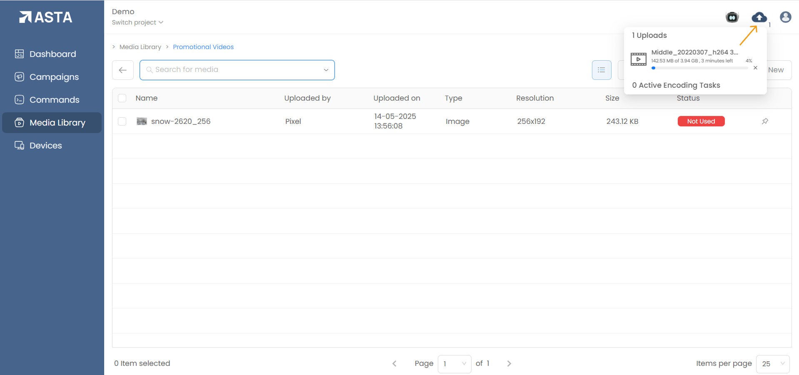This screenshot has height=375, width=799.
Task: Open the user profile avatar icon
Action: [785, 17]
